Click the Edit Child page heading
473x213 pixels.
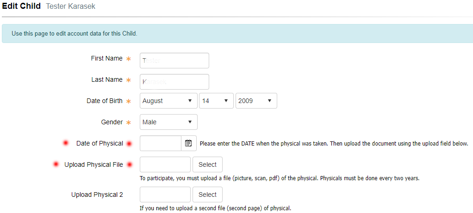tap(21, 6)
